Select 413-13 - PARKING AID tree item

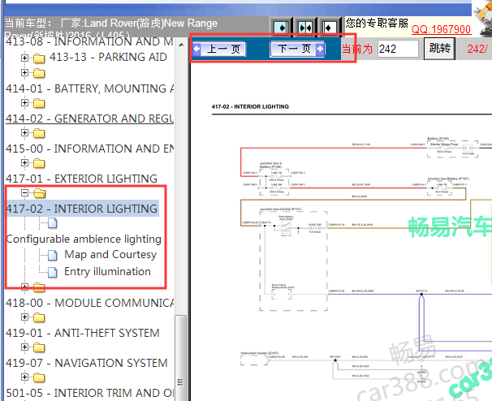coord(108,57)
